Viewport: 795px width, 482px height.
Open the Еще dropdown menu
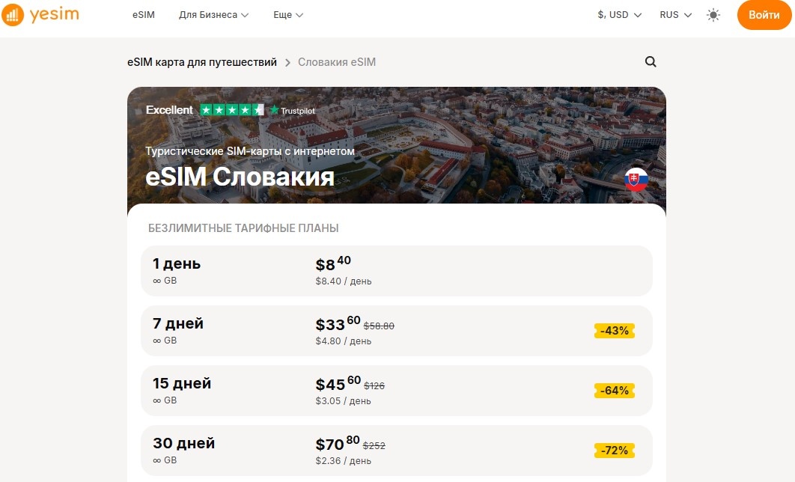coord(287,14)
